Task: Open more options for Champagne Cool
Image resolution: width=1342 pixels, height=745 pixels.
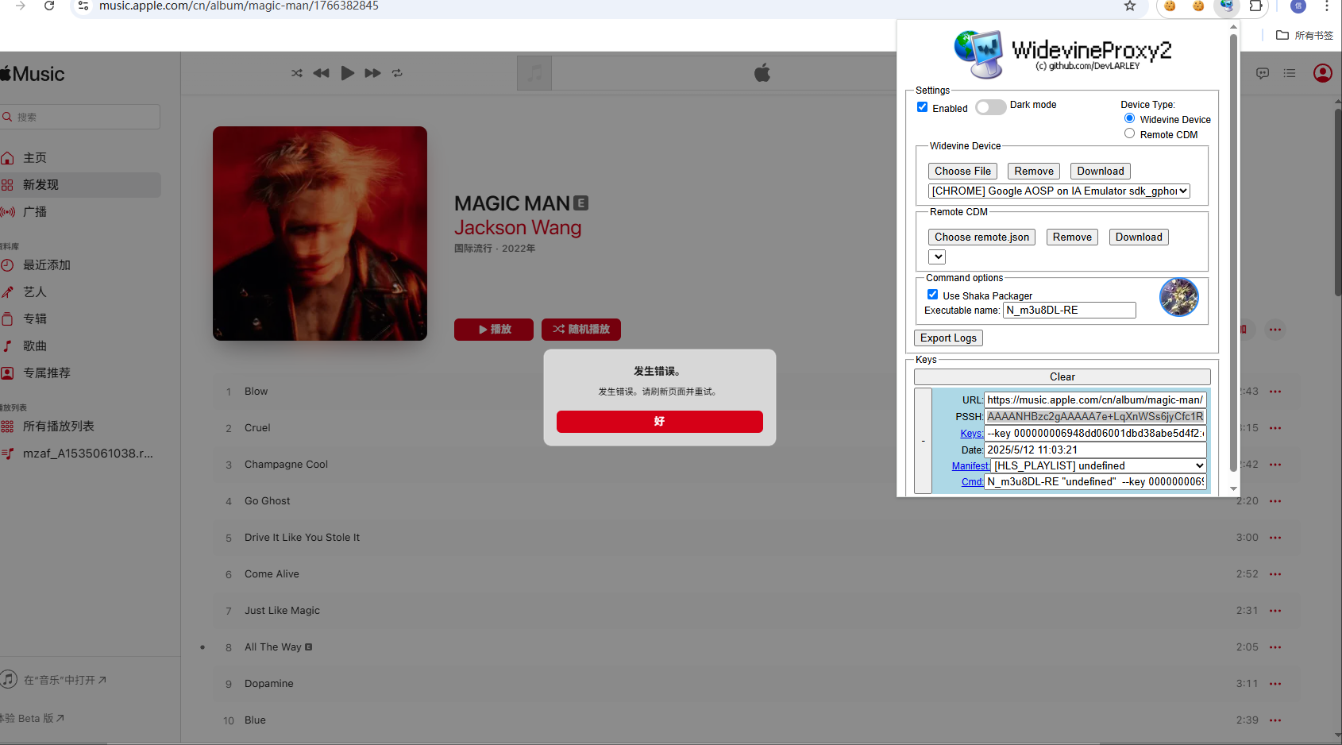Action: 1275,465
